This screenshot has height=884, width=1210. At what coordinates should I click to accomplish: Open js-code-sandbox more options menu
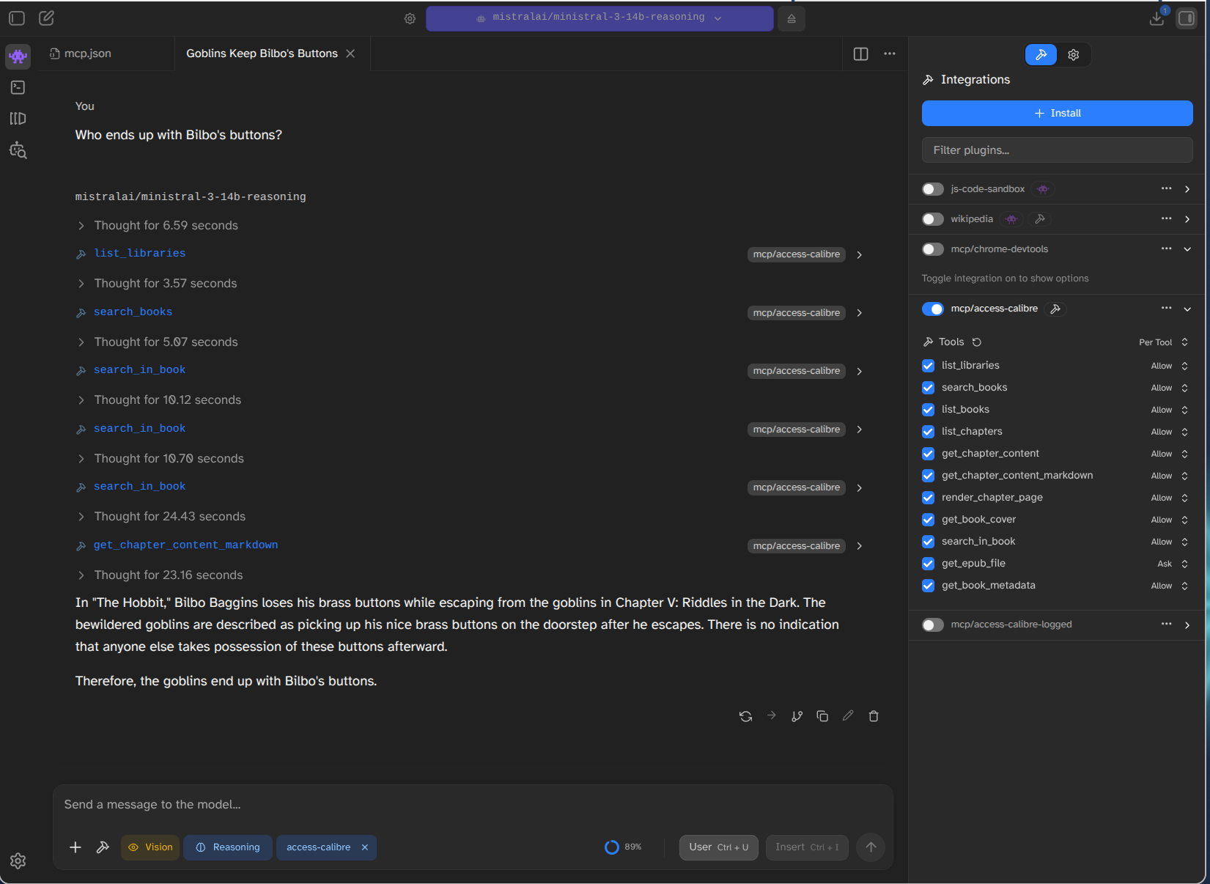(x=1166, y=188)
